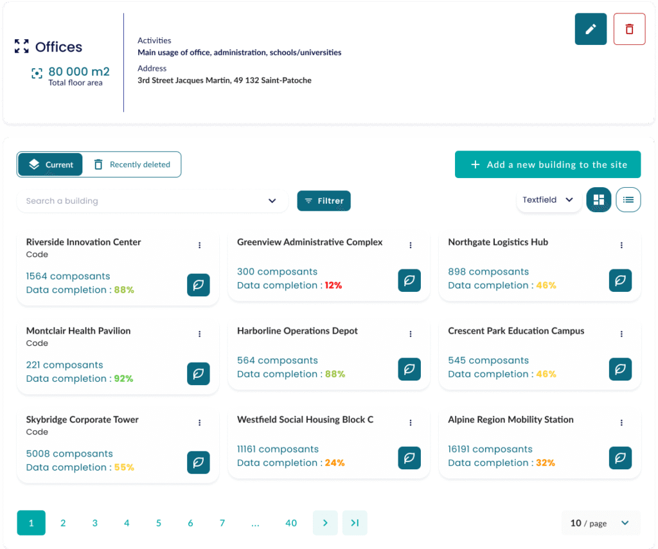
Task: Select the Current buildings toggle
Action: 51,165
